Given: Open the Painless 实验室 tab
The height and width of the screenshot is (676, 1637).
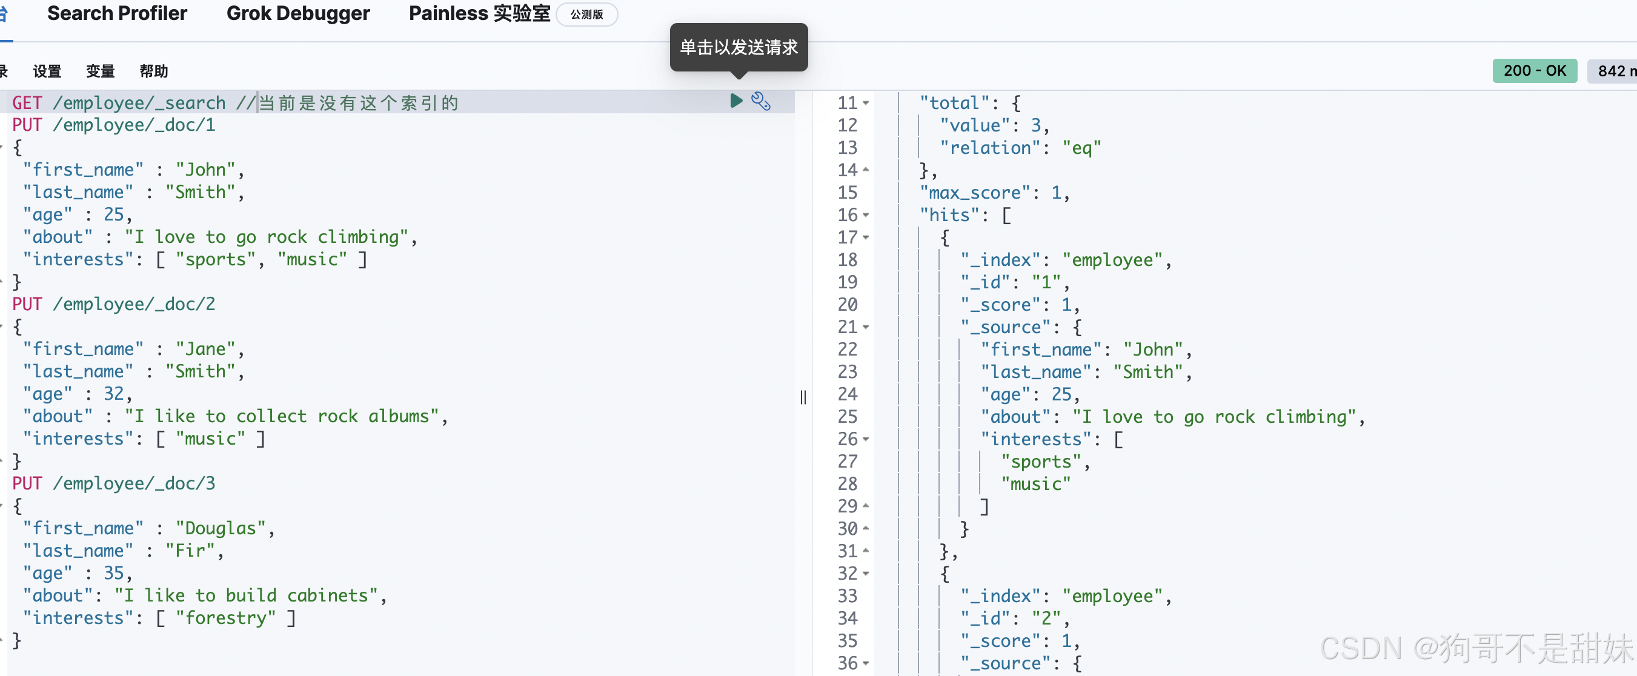Looking at the screenshot, I should 479,14.
